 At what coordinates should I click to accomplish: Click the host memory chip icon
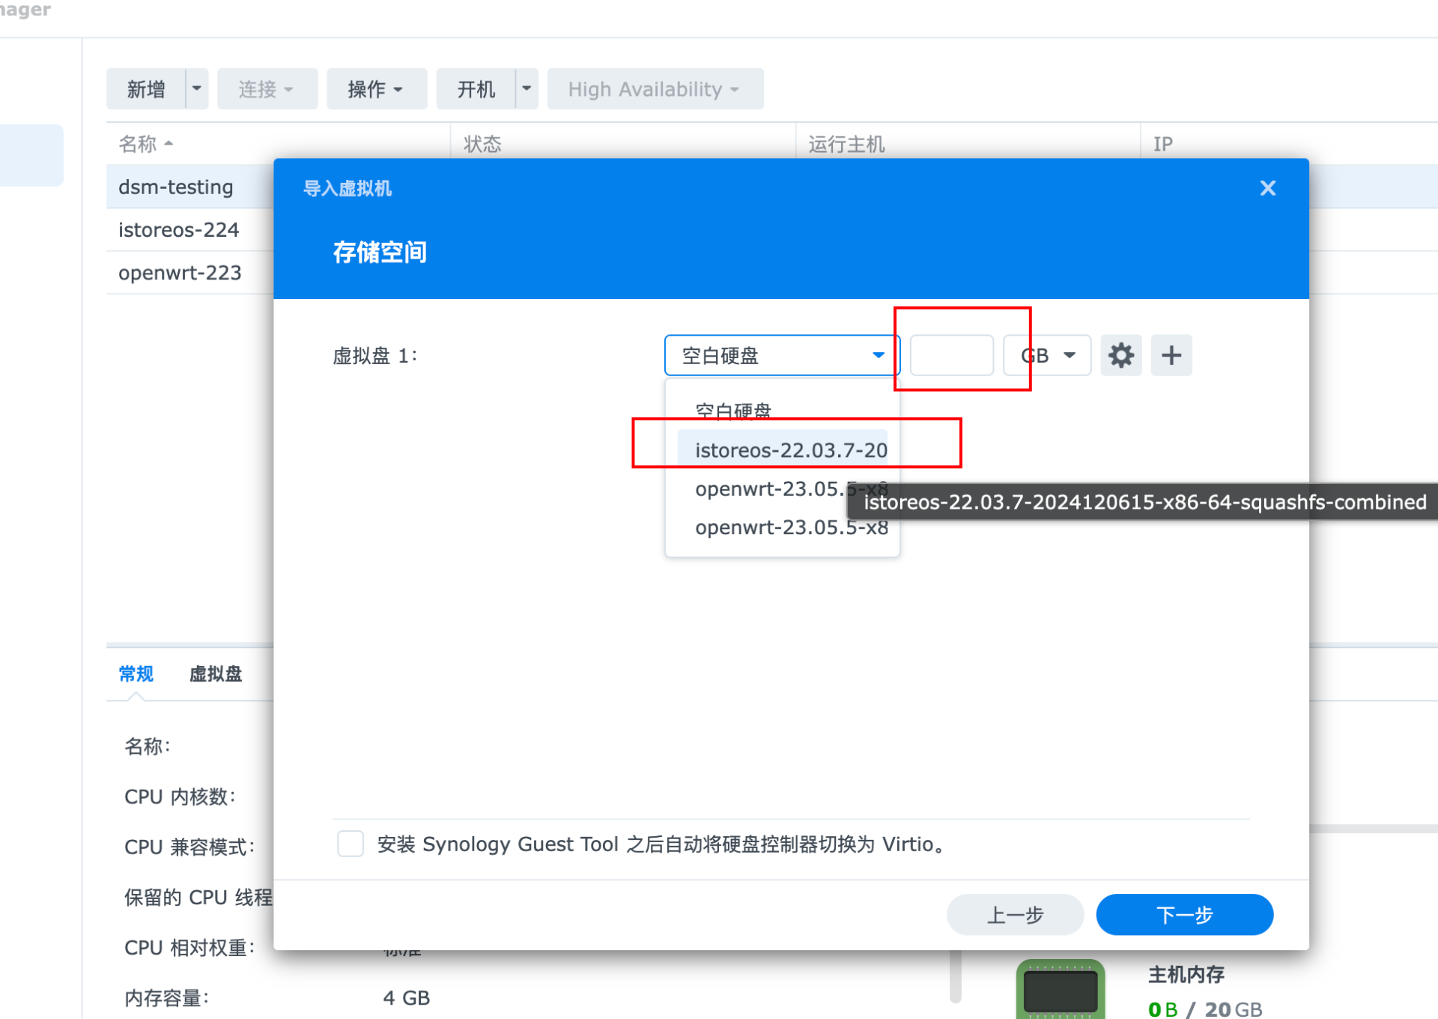(x=1060, y=989)
